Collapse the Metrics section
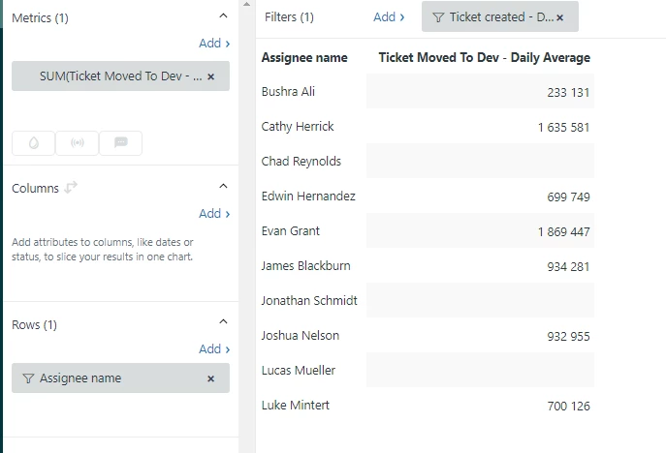The width and height of the screenshot is (666, 453). tap(223, 16)
